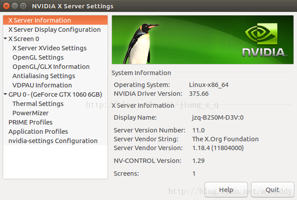Viewport: 297px width, 200px height.
Task: Open nvidia-settings Configuration page
Action: click(x=53, y=141)
